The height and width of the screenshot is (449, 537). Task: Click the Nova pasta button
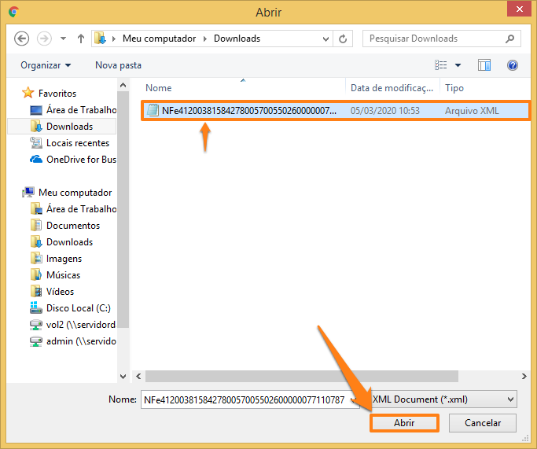click(x=118, y=65)
